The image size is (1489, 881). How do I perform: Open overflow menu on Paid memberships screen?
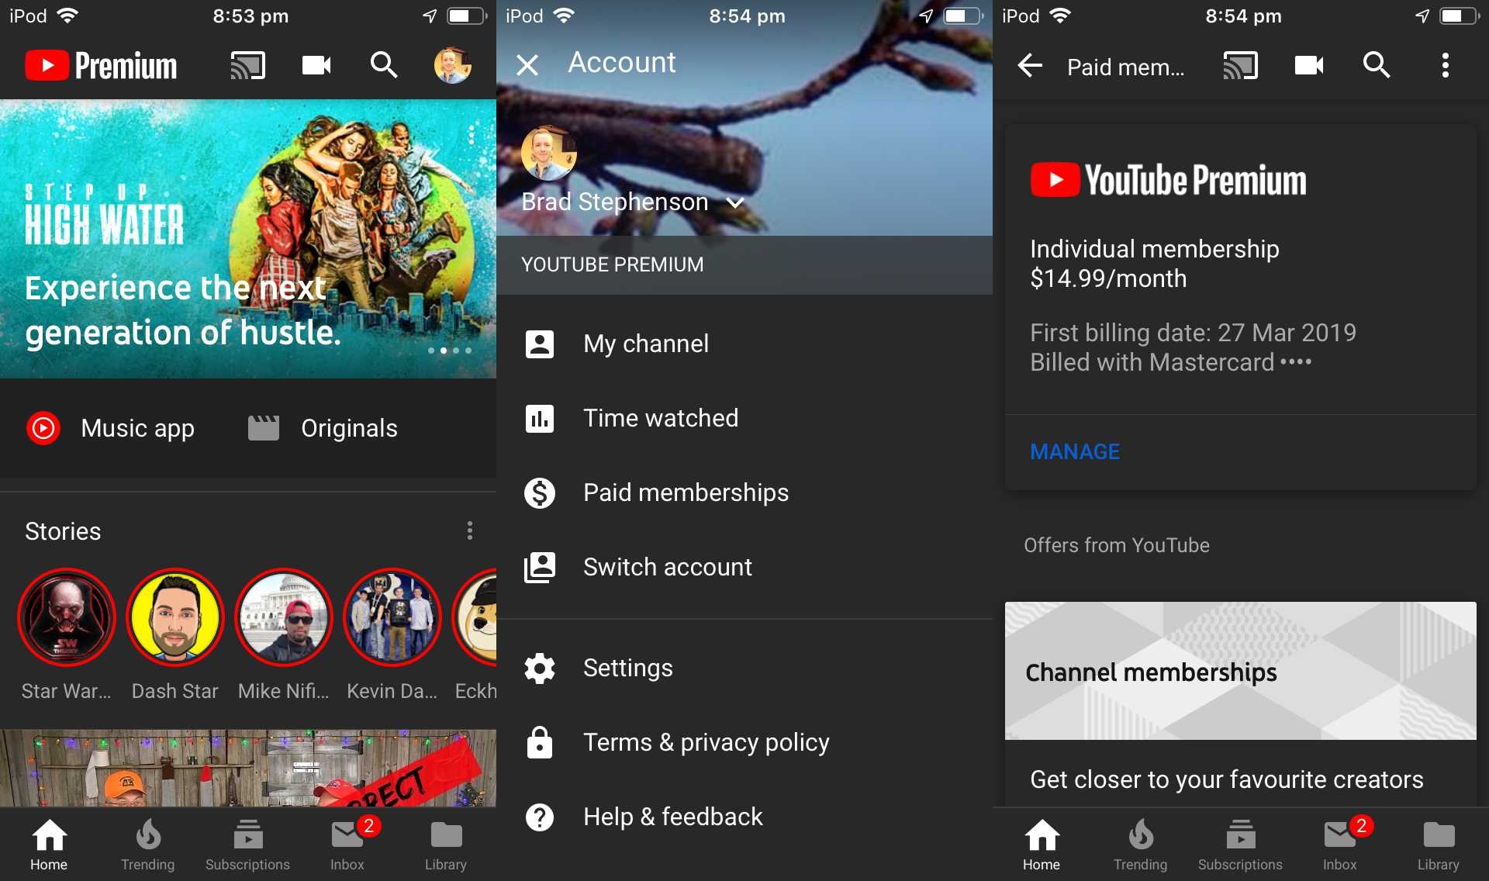[1445, 65]
